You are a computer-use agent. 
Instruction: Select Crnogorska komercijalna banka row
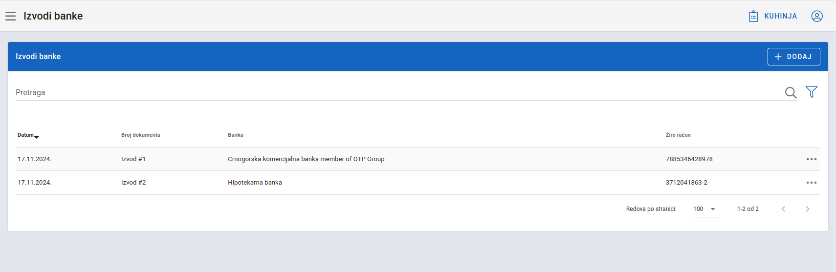click(306, 159)
